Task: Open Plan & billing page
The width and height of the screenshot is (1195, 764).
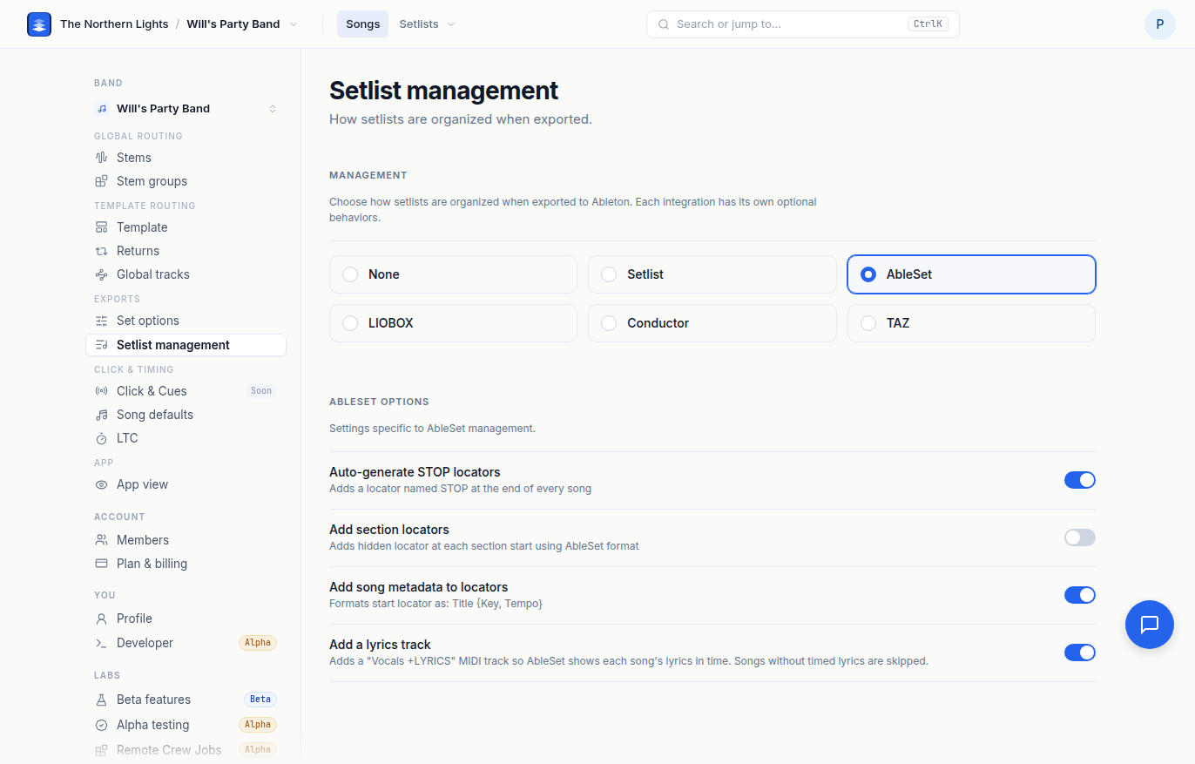Action: [186, 564]
